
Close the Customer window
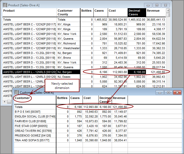(177, 93)
